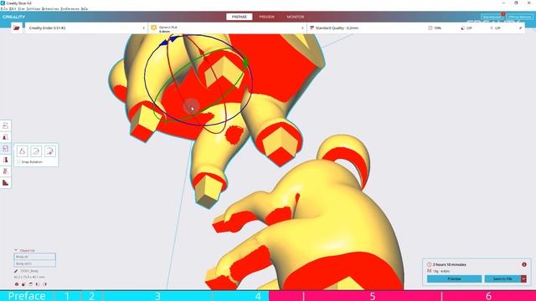536x301 pixels.
Task: Click the adhesion Off indicator icon
Action: (492, 28)
